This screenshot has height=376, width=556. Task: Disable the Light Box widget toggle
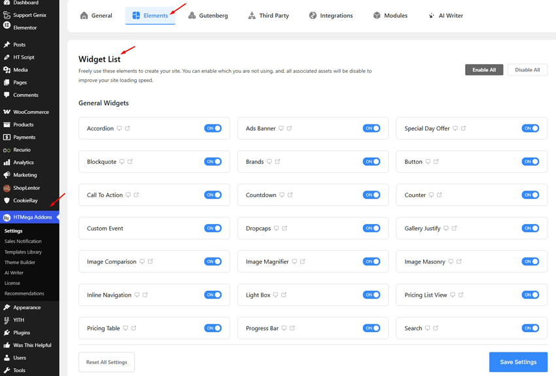[372, 295]
